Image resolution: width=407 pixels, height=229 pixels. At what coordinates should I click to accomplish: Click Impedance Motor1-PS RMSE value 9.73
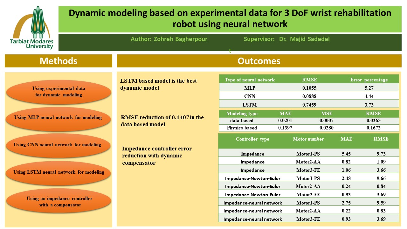(381, 154)
